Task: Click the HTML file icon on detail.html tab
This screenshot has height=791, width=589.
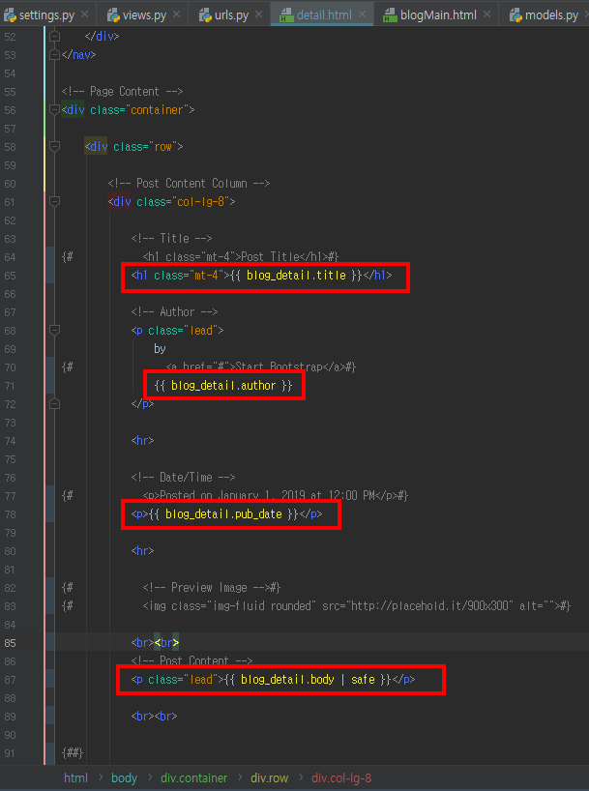Action: (x=286, y=15)
